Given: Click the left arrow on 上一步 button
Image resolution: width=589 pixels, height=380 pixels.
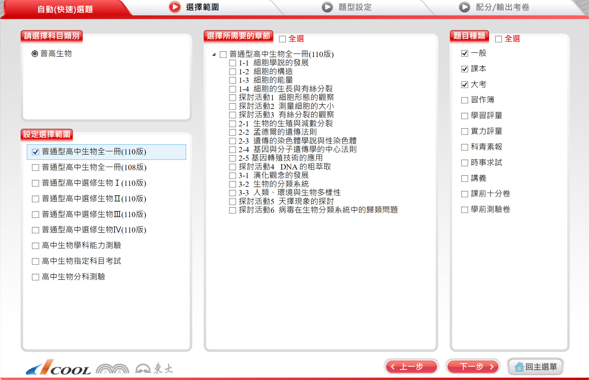Looking at the screenshot, I should pyautogui.click(x=393, y=367).
